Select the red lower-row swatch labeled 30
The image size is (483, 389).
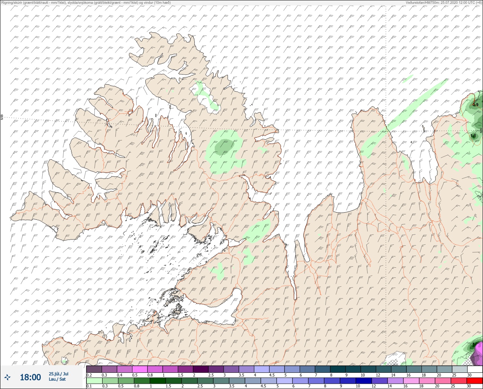point(475,380)
